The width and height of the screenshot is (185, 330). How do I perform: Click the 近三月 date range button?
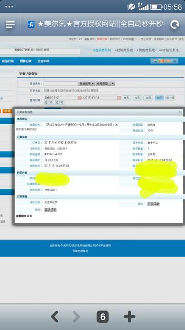60,103
